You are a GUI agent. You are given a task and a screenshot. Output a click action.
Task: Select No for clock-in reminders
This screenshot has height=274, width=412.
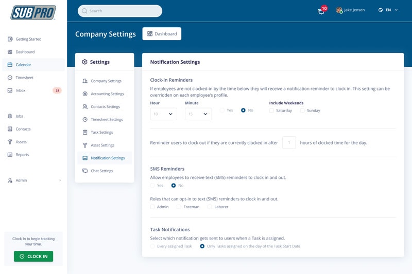click(x=244, y=111)
